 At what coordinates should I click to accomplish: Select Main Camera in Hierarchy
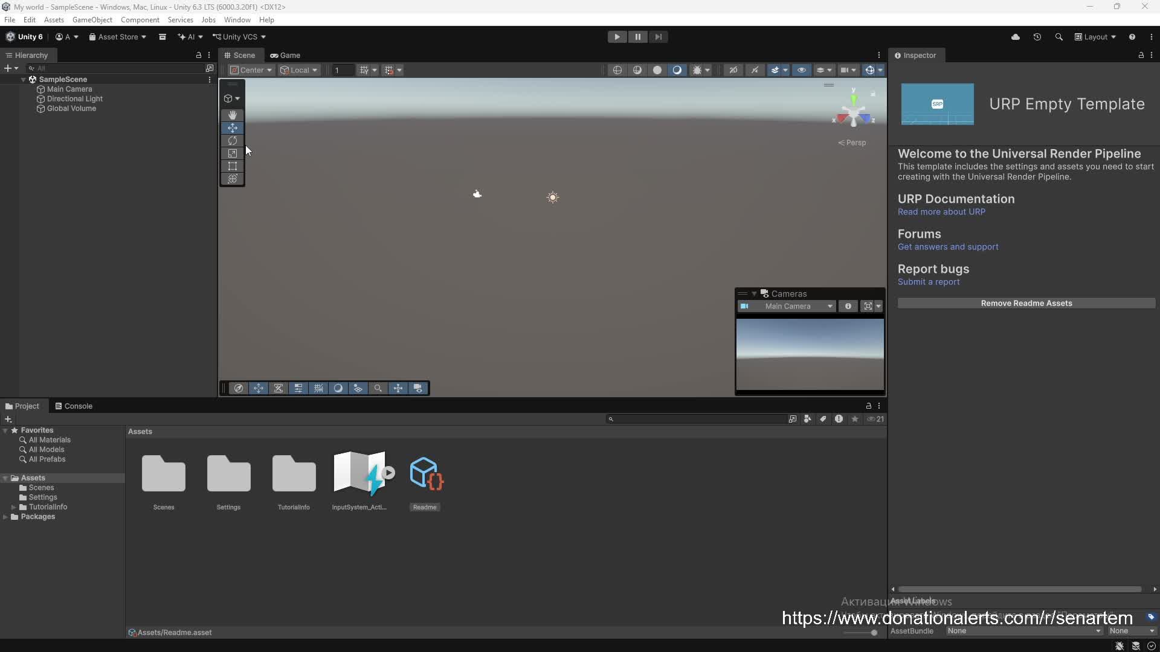coord(69,89)
